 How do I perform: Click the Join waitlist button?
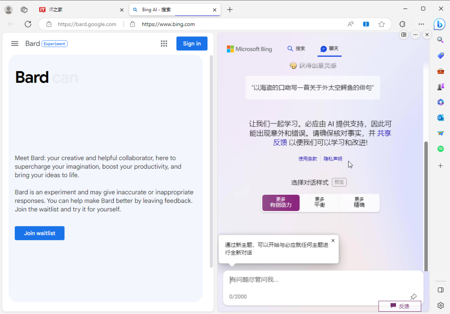(40, 233)
